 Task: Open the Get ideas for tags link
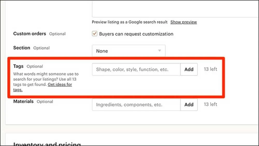tap(60, 85)
